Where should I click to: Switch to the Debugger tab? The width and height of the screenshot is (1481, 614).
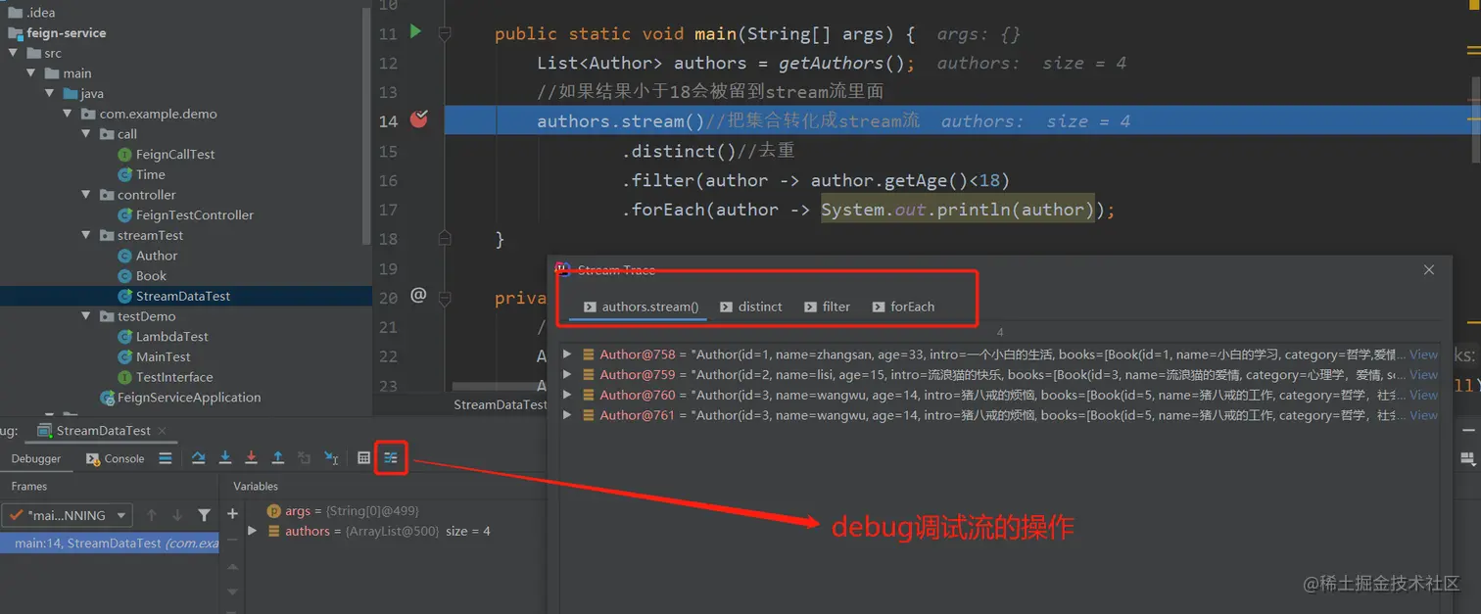(x=36, y=458)
